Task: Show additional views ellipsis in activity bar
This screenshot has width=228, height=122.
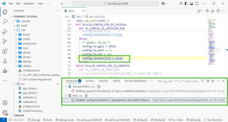Action: tap(5, 80)
